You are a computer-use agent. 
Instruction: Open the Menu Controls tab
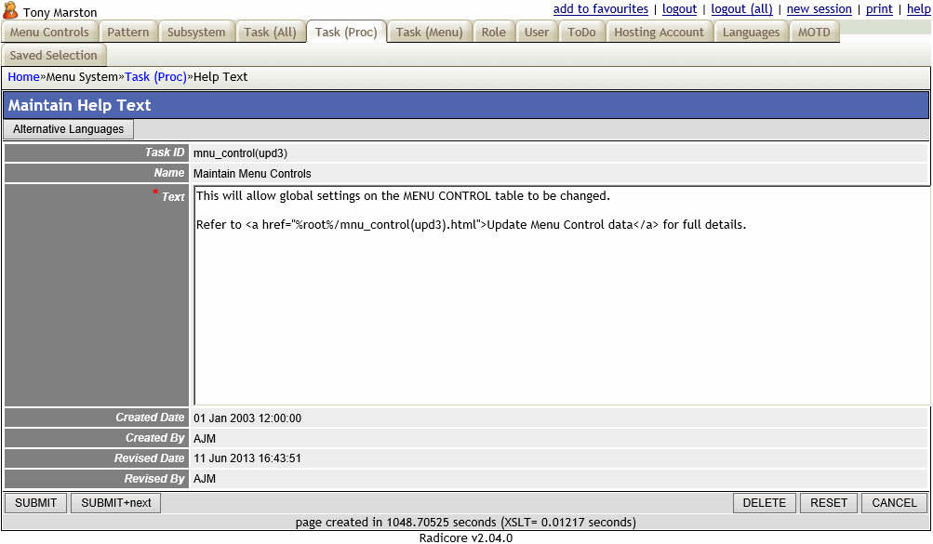pyautogui.click(x=49, y=33)
